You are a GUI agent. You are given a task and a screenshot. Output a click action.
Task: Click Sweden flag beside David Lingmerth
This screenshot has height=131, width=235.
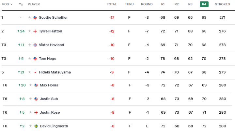pos(36,126)
